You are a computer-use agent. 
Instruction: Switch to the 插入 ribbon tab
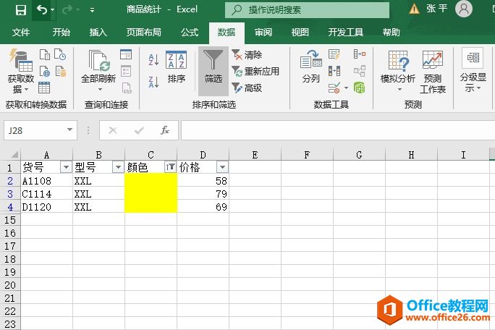pos(98,33)
